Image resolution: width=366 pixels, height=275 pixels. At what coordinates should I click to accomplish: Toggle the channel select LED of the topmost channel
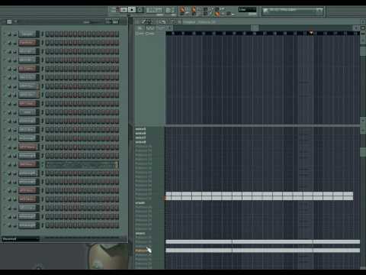tap(42, 34)
